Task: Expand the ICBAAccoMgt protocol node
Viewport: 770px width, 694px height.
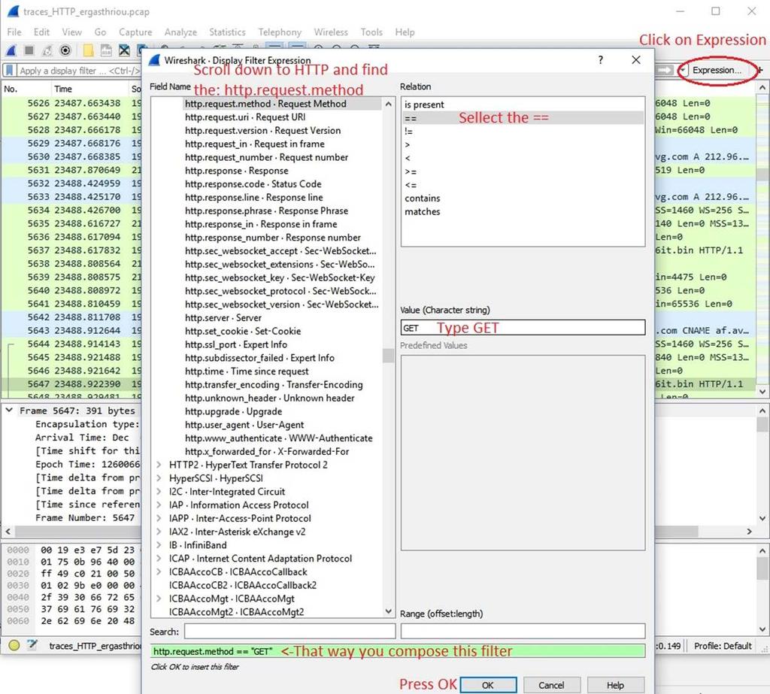Action: coord(159,599)
